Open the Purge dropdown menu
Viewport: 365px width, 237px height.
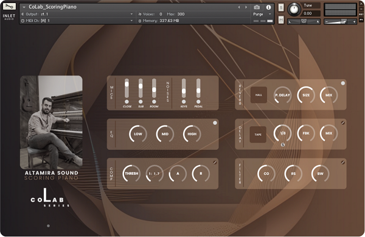pos(262,14)
